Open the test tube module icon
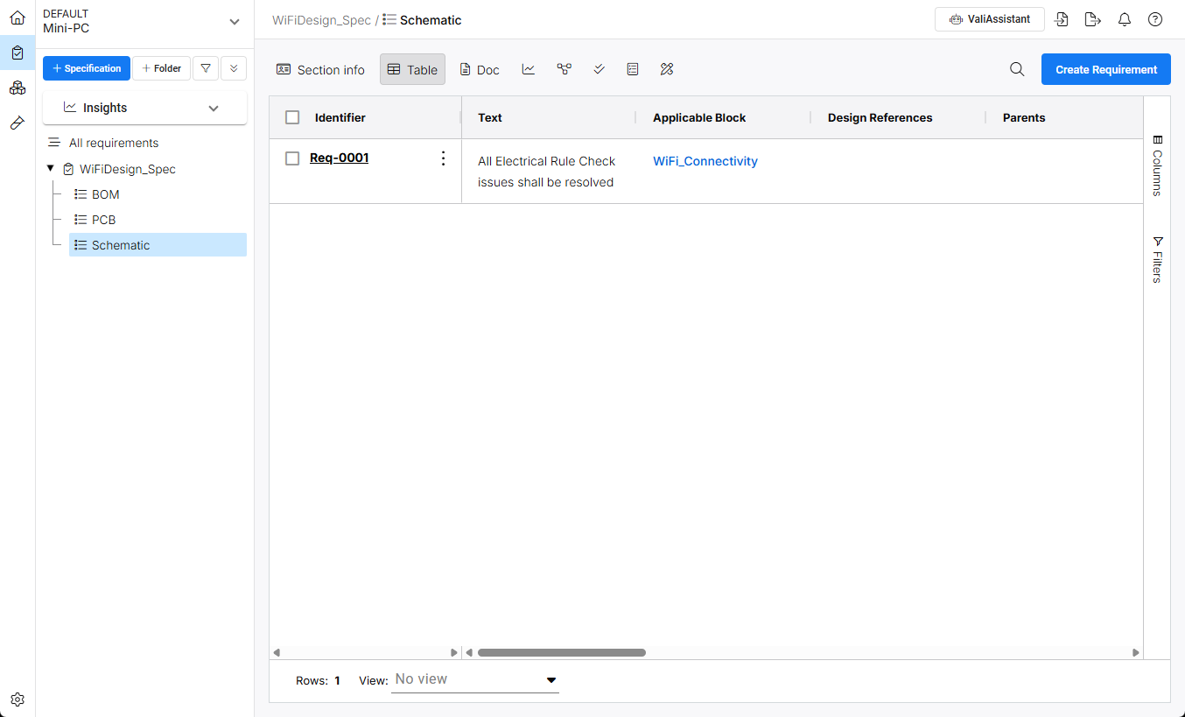This screenshot has height=717, width=1185. click(18, 123)
